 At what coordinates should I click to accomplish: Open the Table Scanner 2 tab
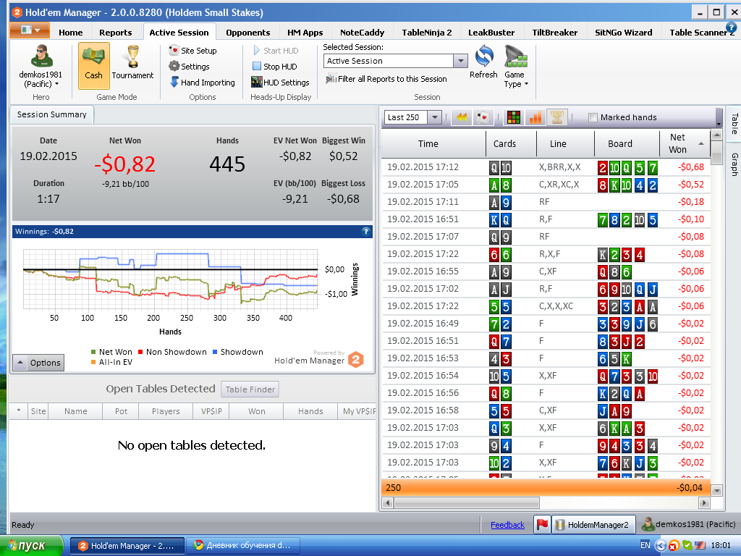(x=701, y=33)
